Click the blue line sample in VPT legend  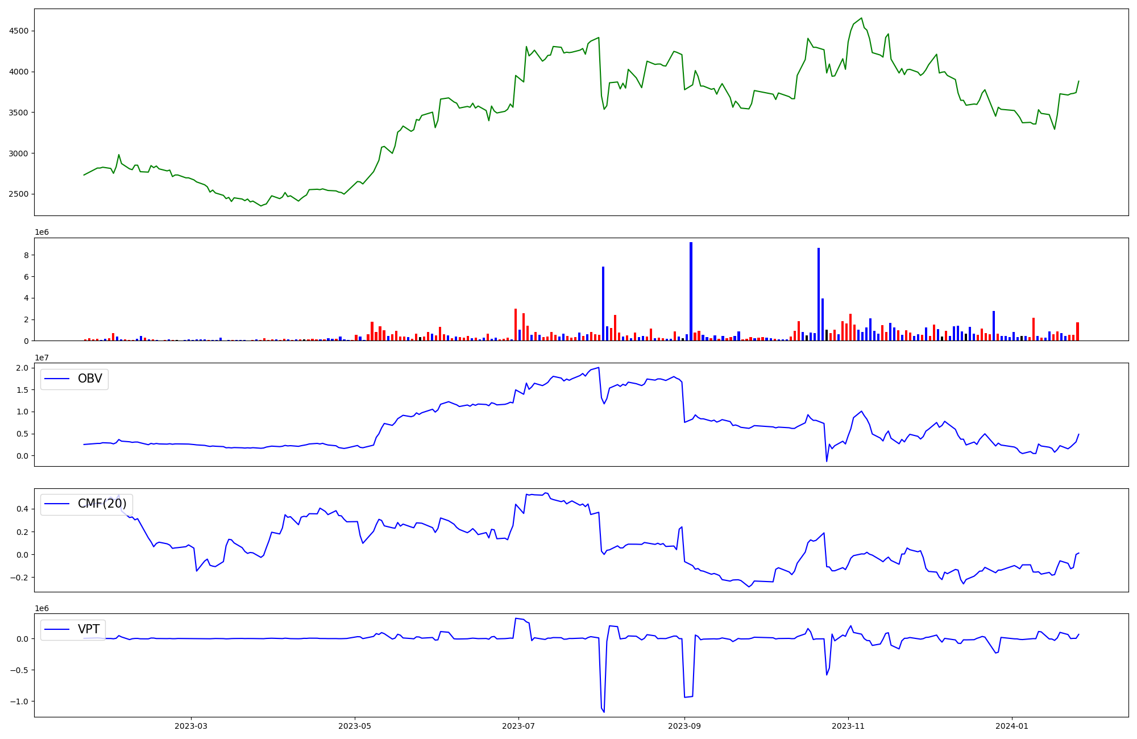[57, 629]
